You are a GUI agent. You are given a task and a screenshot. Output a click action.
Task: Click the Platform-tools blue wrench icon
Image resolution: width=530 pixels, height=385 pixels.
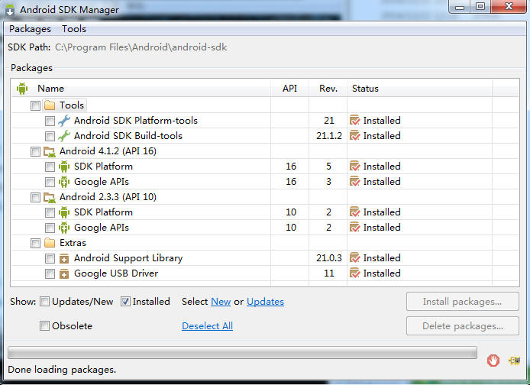coord(64,121)
